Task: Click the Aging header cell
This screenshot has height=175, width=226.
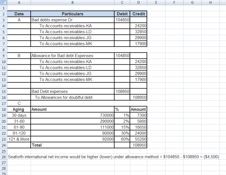Action: tap(19, 109)
